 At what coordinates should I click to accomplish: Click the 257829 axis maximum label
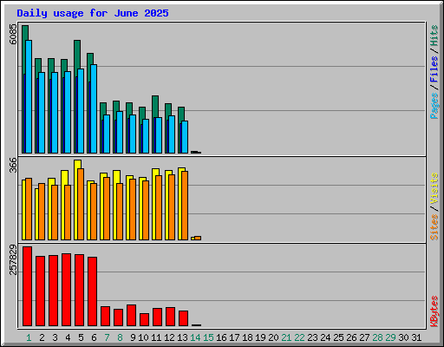click(13, 259)
